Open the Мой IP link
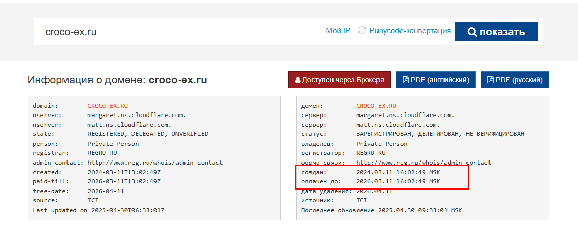The height and width of the screenshot is (230, 578). point(338,31)
